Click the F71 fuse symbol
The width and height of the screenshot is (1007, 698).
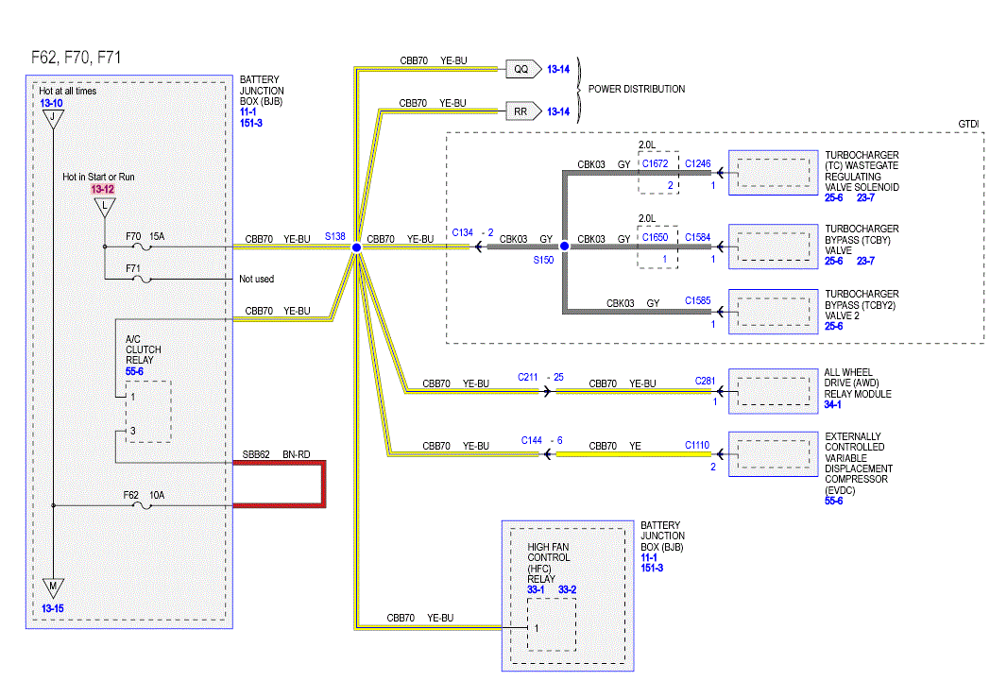[x=141, y=280]
